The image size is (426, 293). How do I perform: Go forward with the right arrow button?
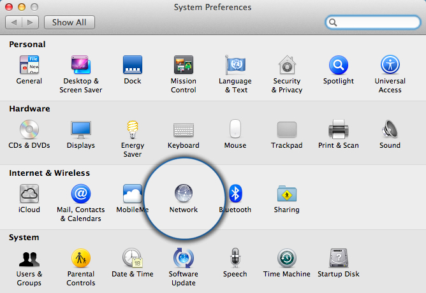click(x=30, y=22)
